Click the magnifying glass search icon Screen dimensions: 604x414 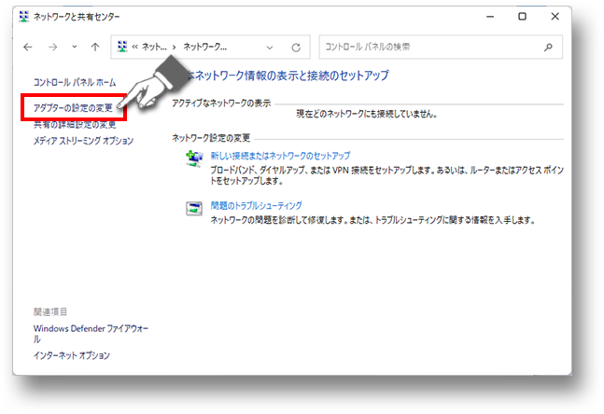(548, 48)
